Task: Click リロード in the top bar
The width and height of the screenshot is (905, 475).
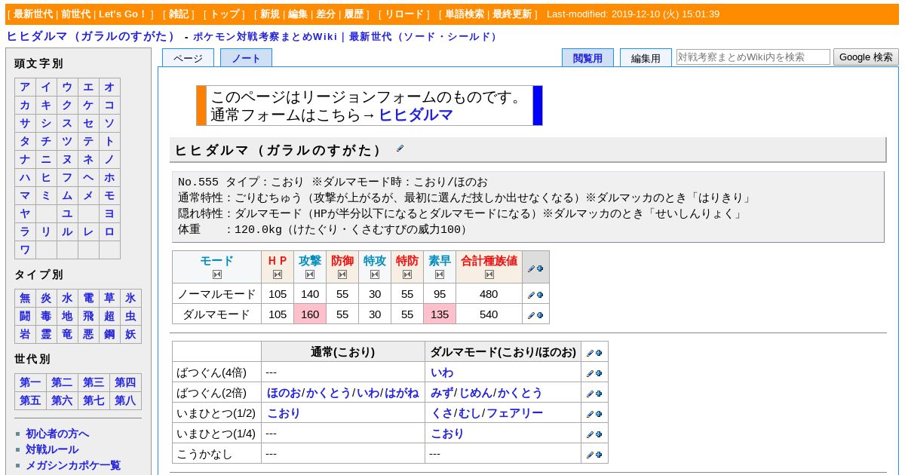Action: pyautogui.click(x=405, y=14)
